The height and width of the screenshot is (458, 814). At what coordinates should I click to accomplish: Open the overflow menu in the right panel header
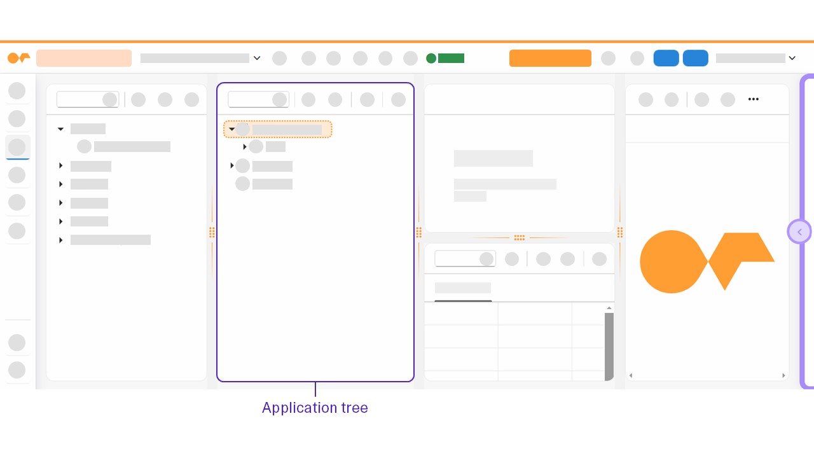[754, 99]
